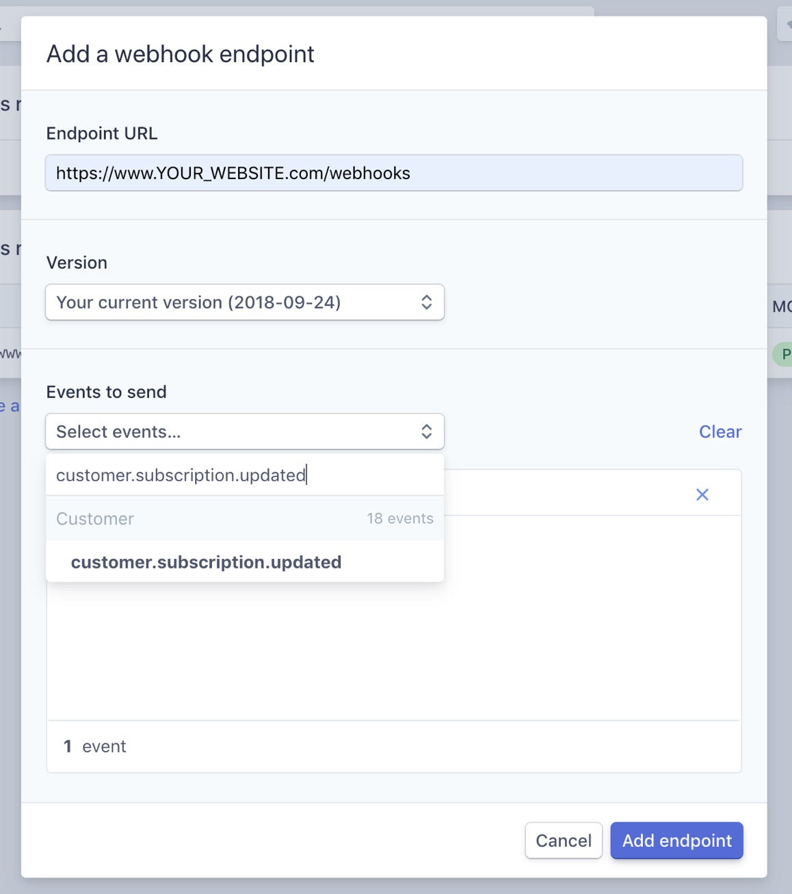This screenshot has width=792, height=894.
Task: Click the "Add a webhook endpoint" title
Action: (181, 54)
